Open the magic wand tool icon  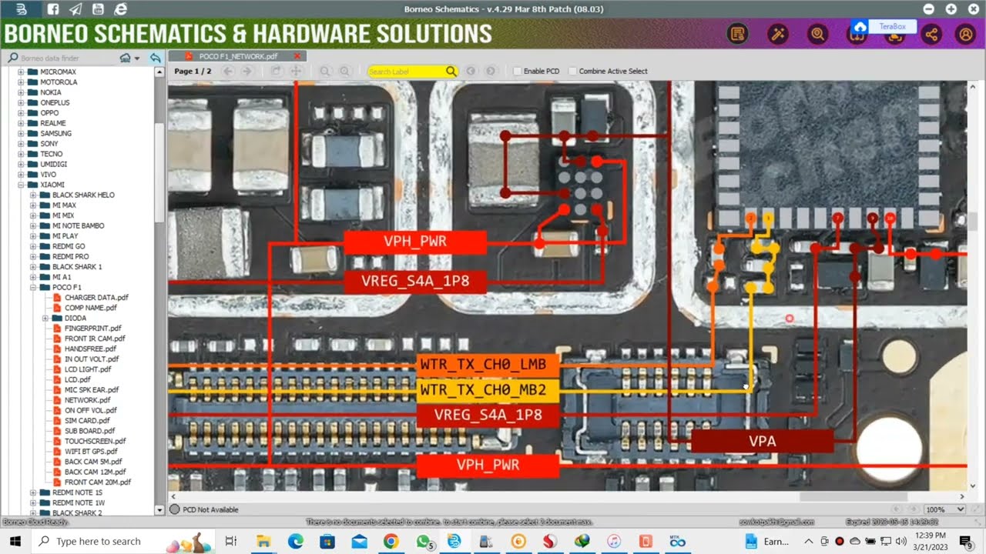tap(778, 34)
